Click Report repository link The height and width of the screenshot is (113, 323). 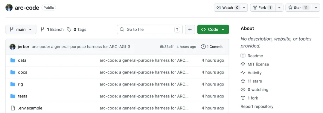click(257, 106)
